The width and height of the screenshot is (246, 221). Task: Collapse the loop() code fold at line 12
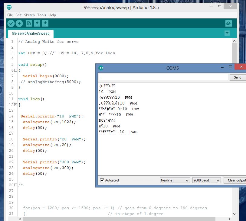15,104
